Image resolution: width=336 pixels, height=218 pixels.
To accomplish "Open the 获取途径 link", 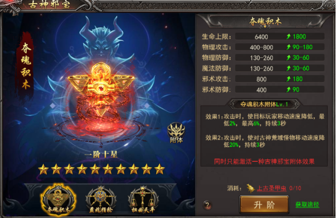I will [x=307, y=204].
